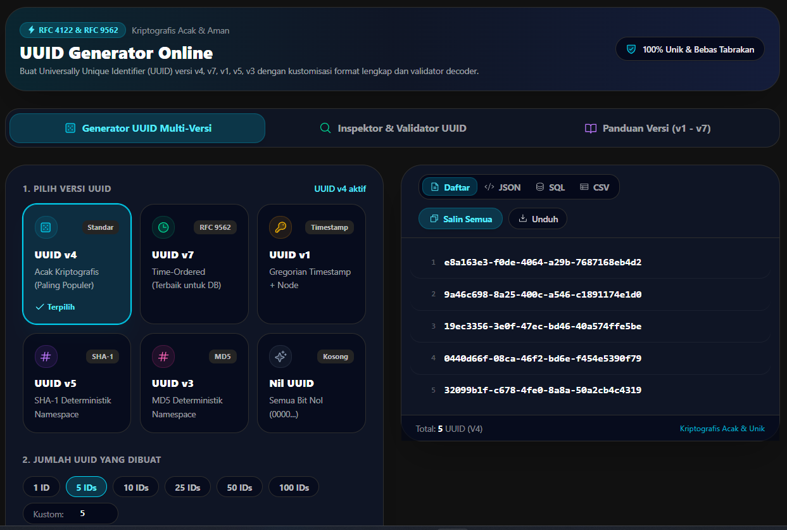Click the Timestamp badge on UUID v1 card
Image resolution: width=787 pixels, height=530 pixels.
[330, 227]
